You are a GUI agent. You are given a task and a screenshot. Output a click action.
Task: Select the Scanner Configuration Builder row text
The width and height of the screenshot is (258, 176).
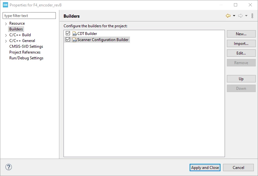[x=103, y=40]
